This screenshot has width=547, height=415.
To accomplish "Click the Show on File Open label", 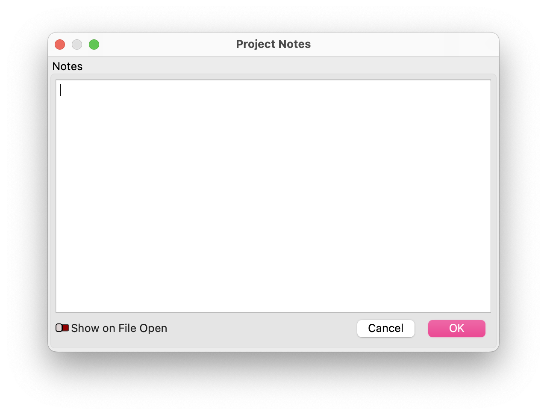I will [119, 328].
